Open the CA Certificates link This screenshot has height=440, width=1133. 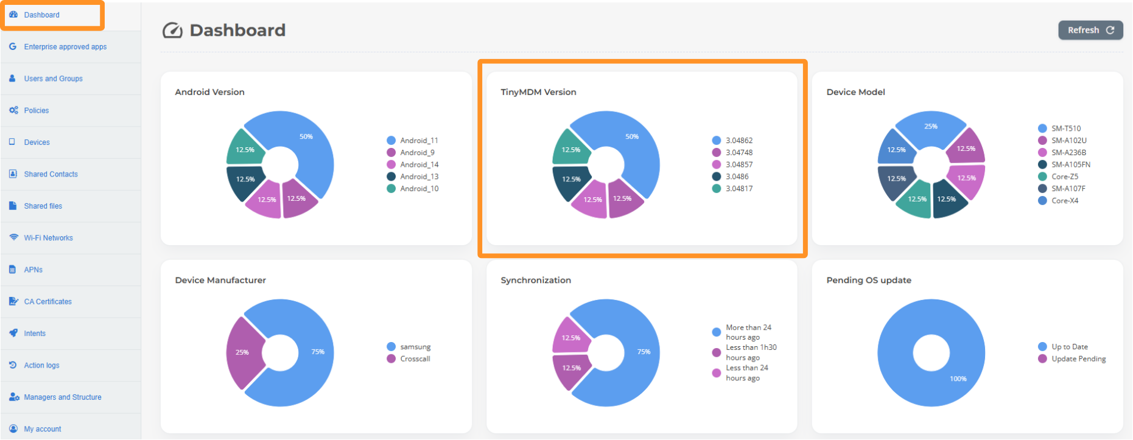[x=47, y=301]
